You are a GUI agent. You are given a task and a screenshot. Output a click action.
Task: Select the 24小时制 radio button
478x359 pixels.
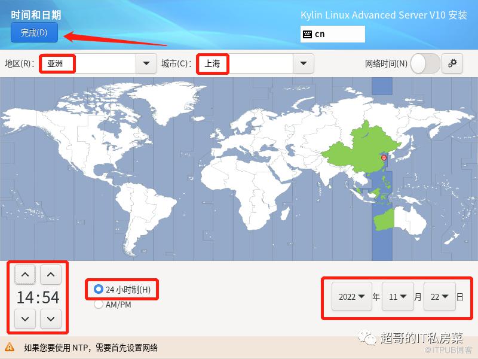[99, 290]
